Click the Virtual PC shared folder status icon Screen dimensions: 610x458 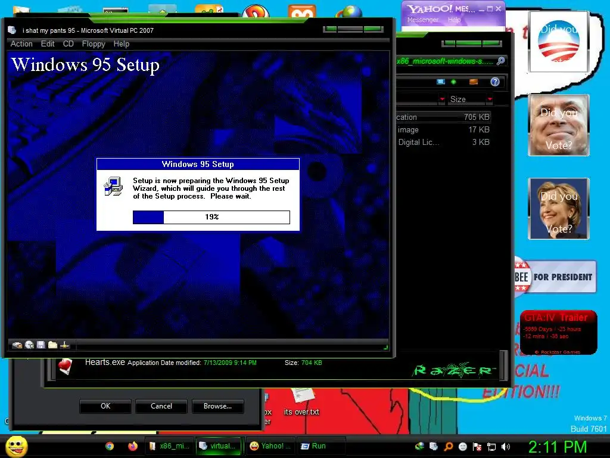point(52,345)
